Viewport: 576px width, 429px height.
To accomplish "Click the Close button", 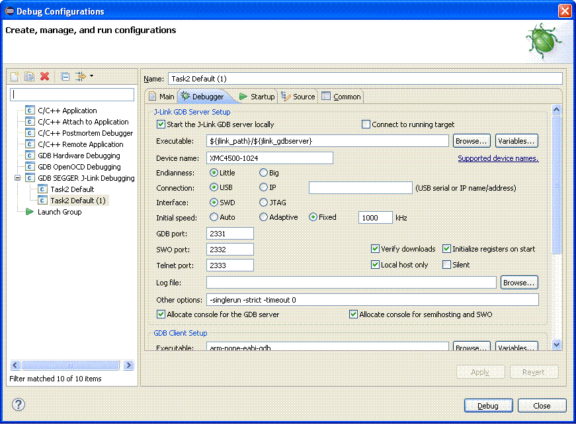I will 542,405.
